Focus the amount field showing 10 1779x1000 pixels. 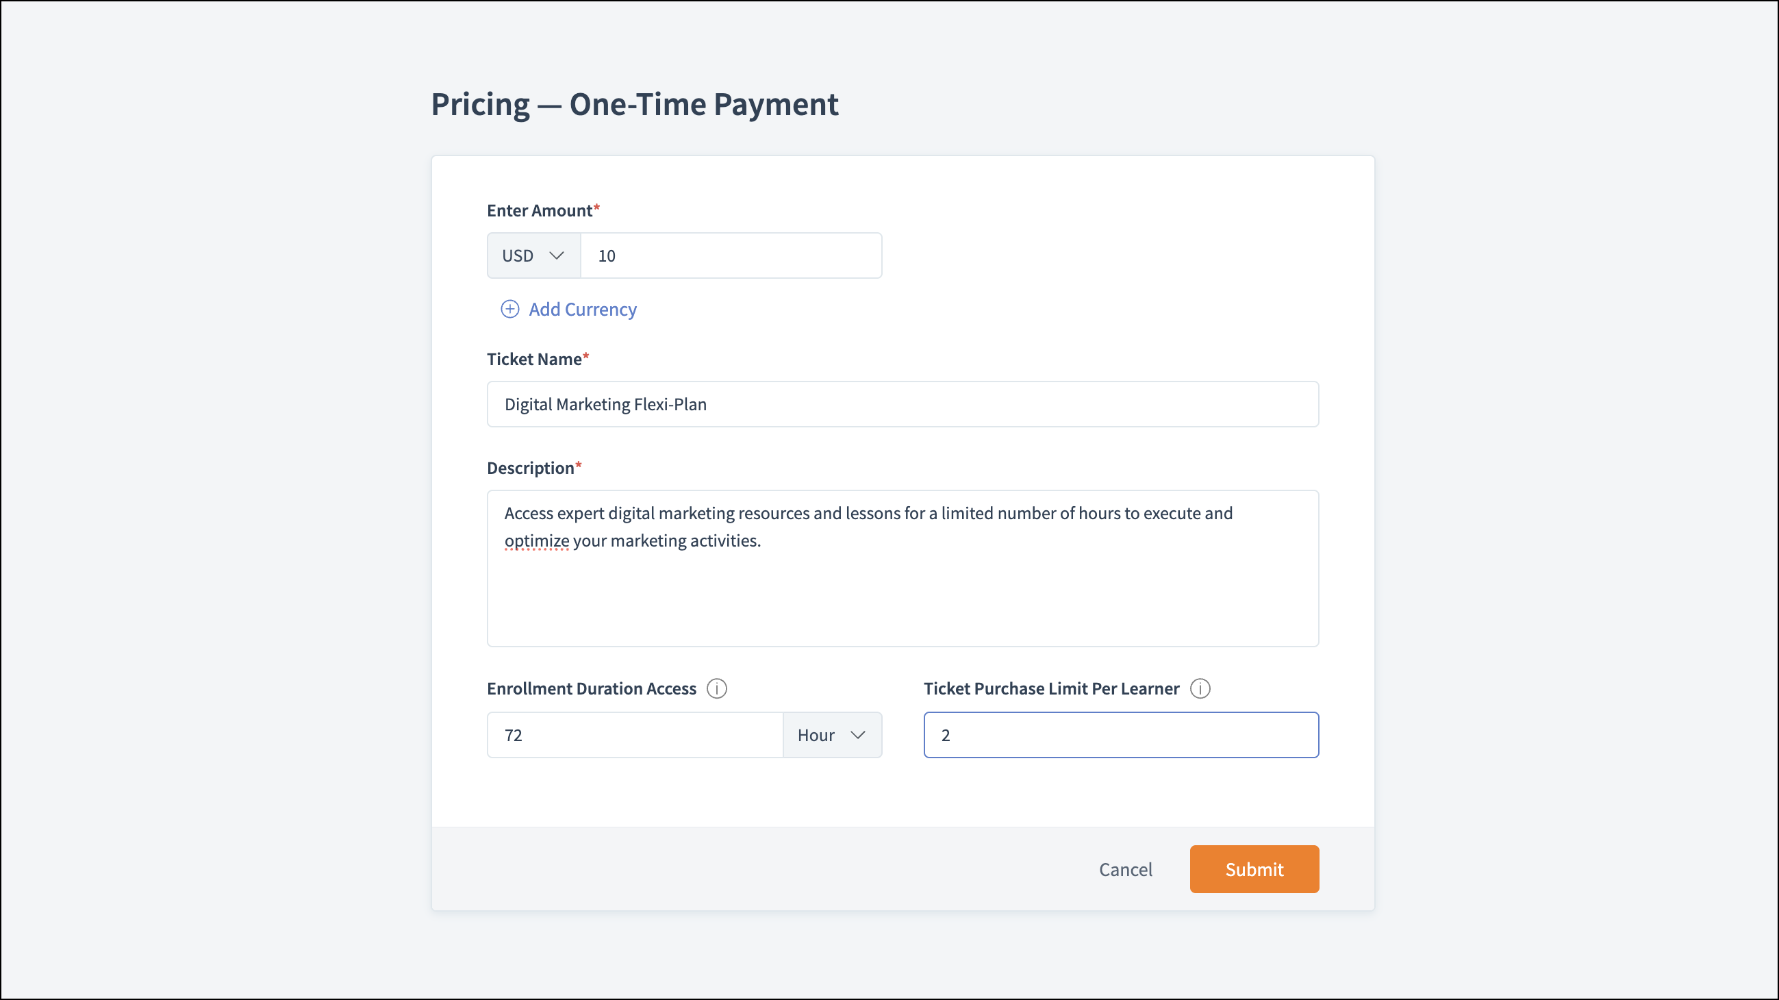coord(731,255)
